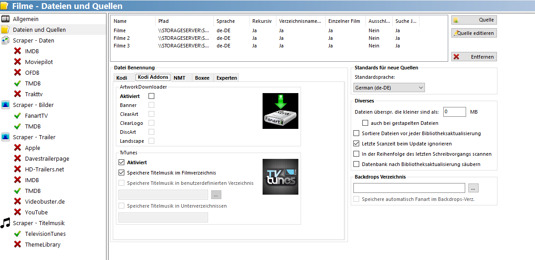The image size is (535, 260).
Task: Click the red X icon next to Moviepilot
Action: coord(17,62)
